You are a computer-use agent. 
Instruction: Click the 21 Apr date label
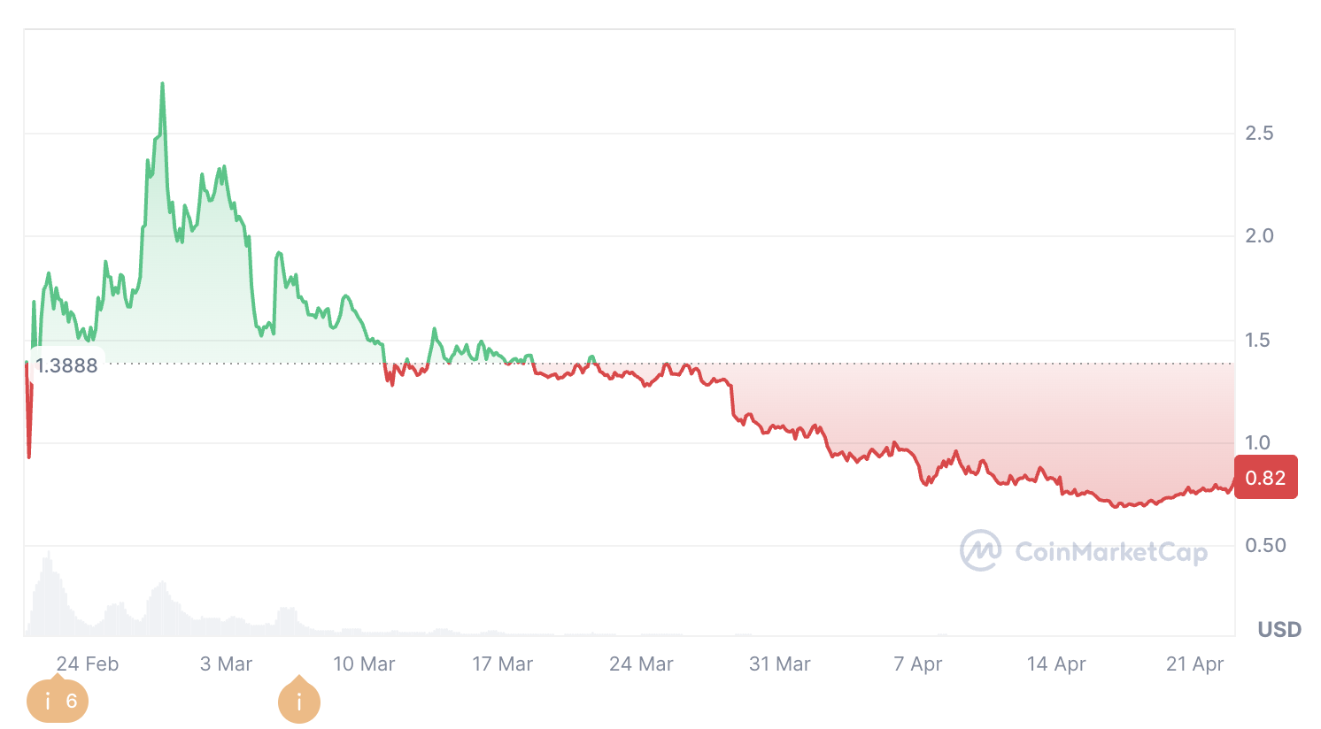[x=1194, y=664]
